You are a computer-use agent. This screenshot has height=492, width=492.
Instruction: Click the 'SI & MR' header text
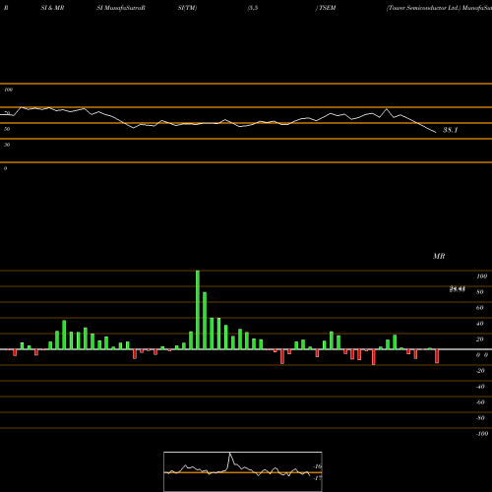coord(52,8)
